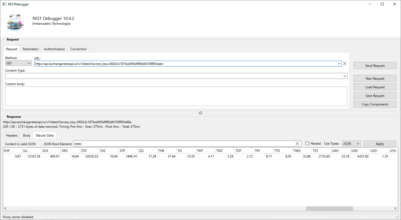The width and height of the screenshot is (401, 220).
Task: Click the Embarcadero REST Debugger logo
Action: click(x=15, y=22)
